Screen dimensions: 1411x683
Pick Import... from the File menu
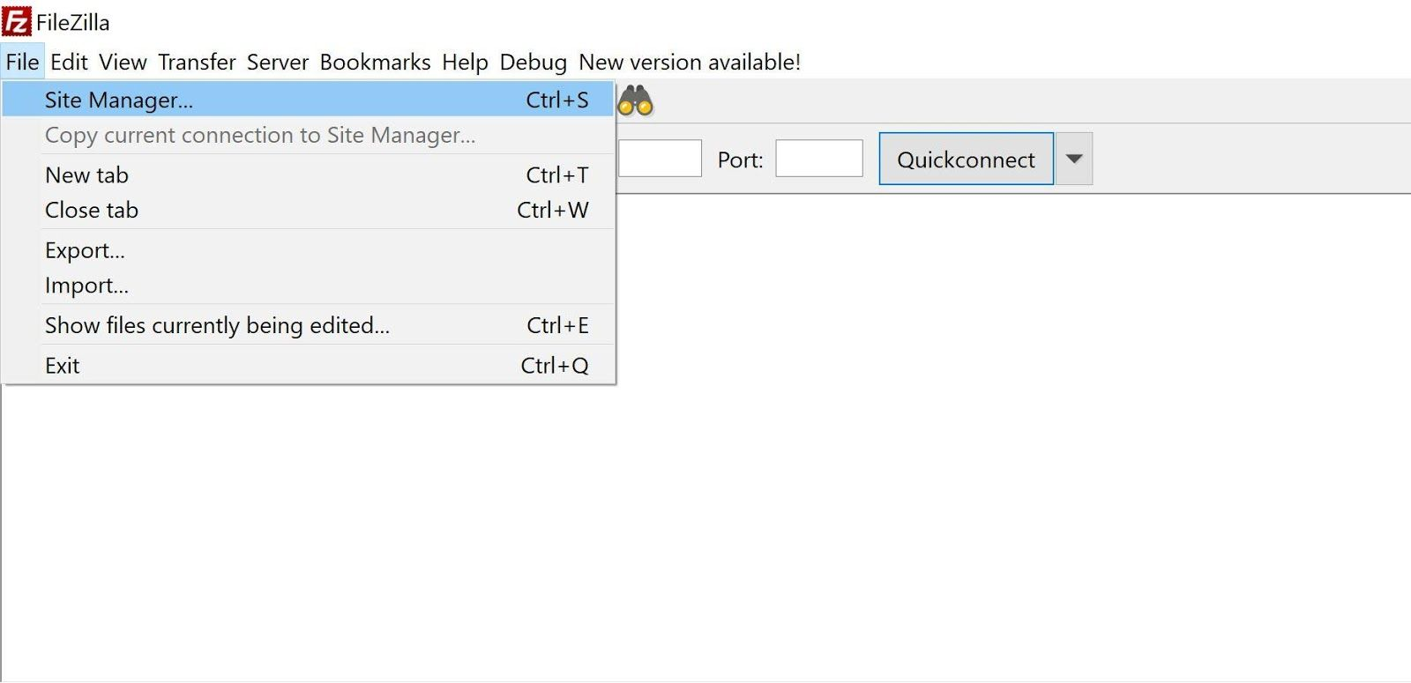point(308,286)
